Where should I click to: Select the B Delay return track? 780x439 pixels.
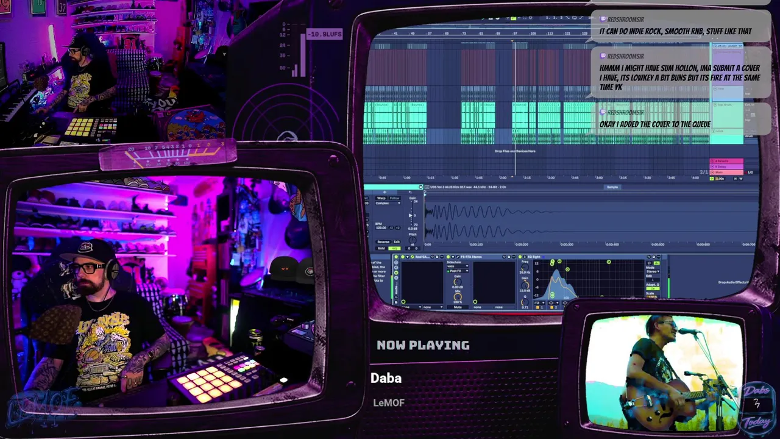(x=726, y=166)
